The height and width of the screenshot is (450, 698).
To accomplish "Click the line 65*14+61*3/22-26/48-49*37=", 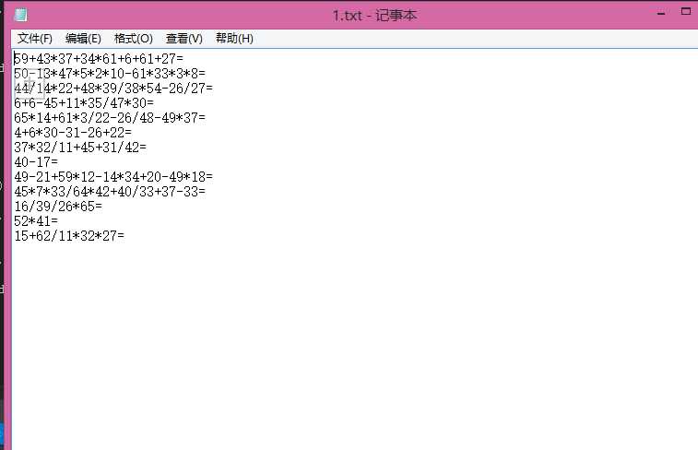I will [110, 117].
